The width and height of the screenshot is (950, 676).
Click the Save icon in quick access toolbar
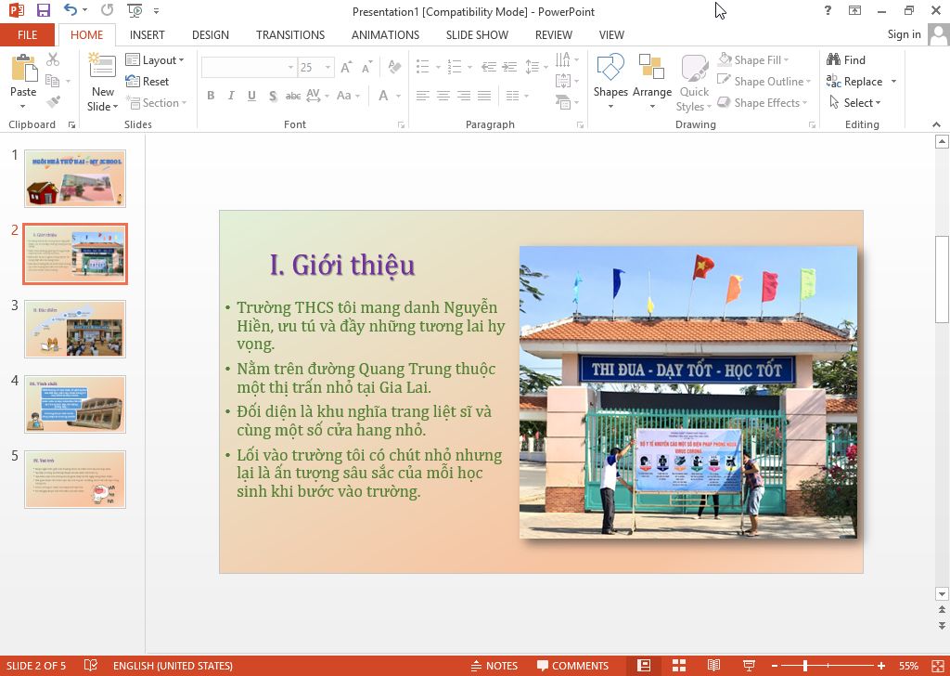[44, 11]
